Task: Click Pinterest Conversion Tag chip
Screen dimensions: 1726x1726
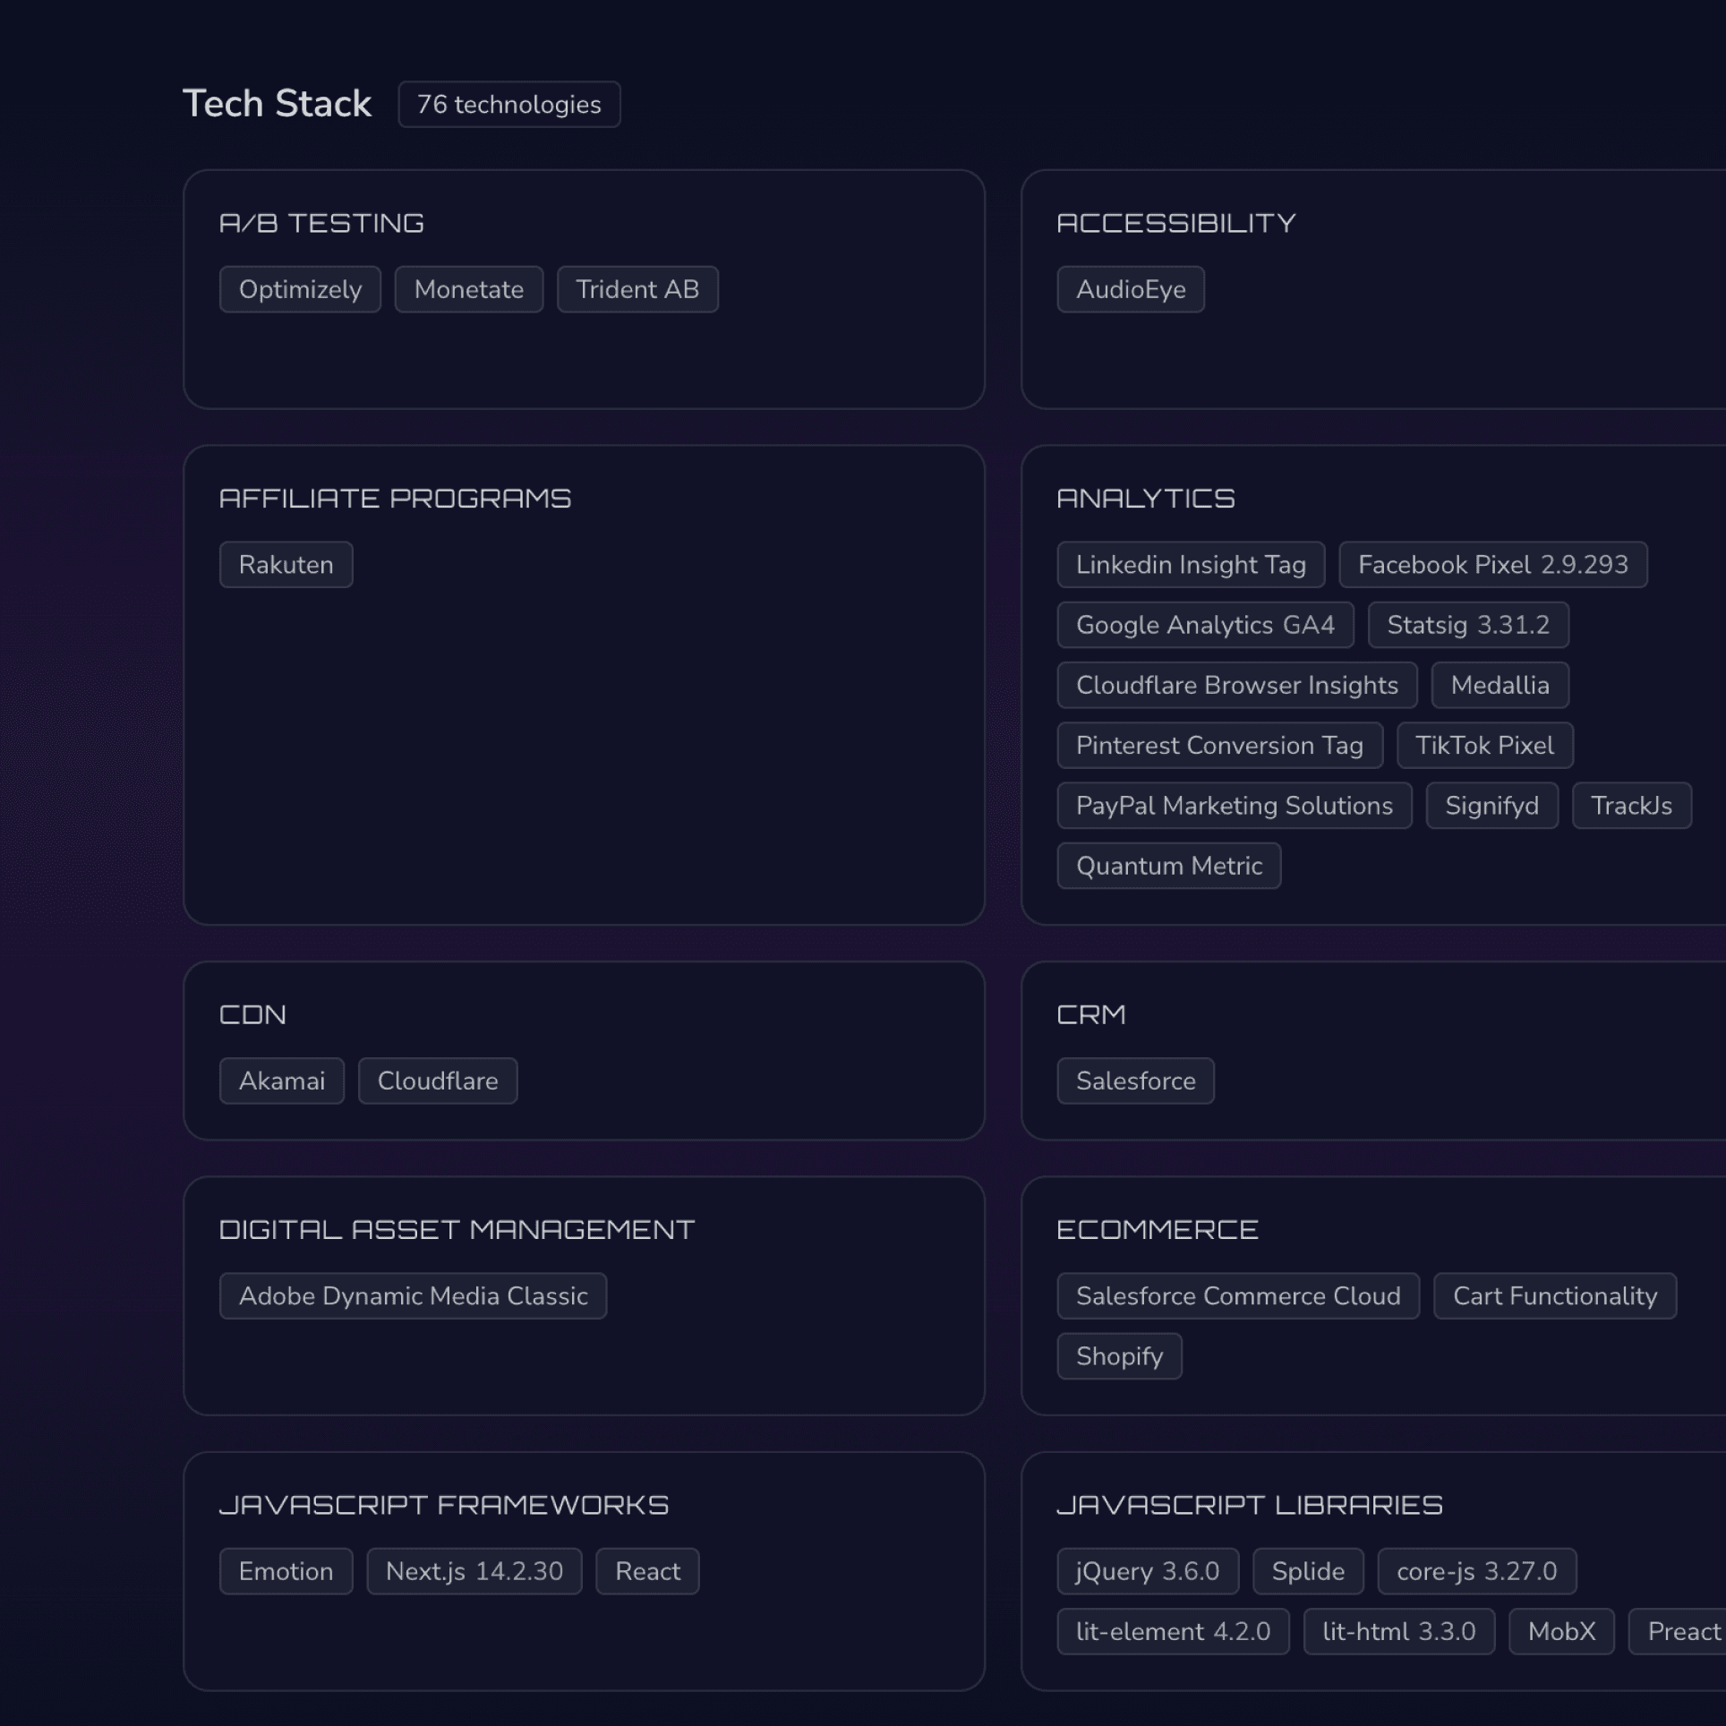Action: tap(1220, 746)
